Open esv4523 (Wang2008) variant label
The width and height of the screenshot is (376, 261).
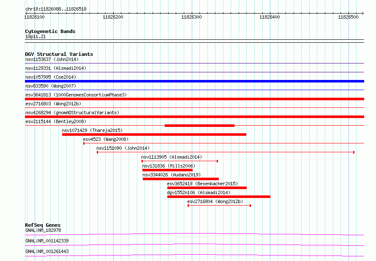pyautogui.click(x=106, y=139)
